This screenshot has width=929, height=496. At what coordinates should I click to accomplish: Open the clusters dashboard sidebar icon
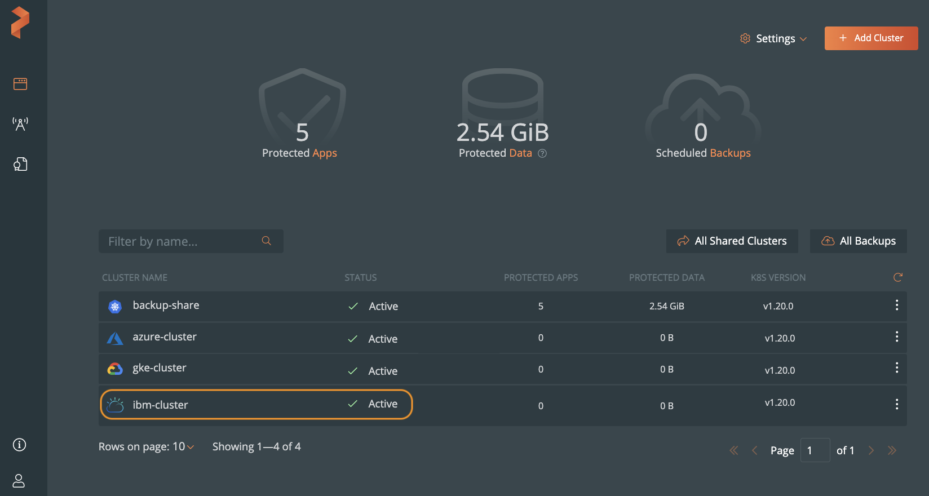(20, 84)
